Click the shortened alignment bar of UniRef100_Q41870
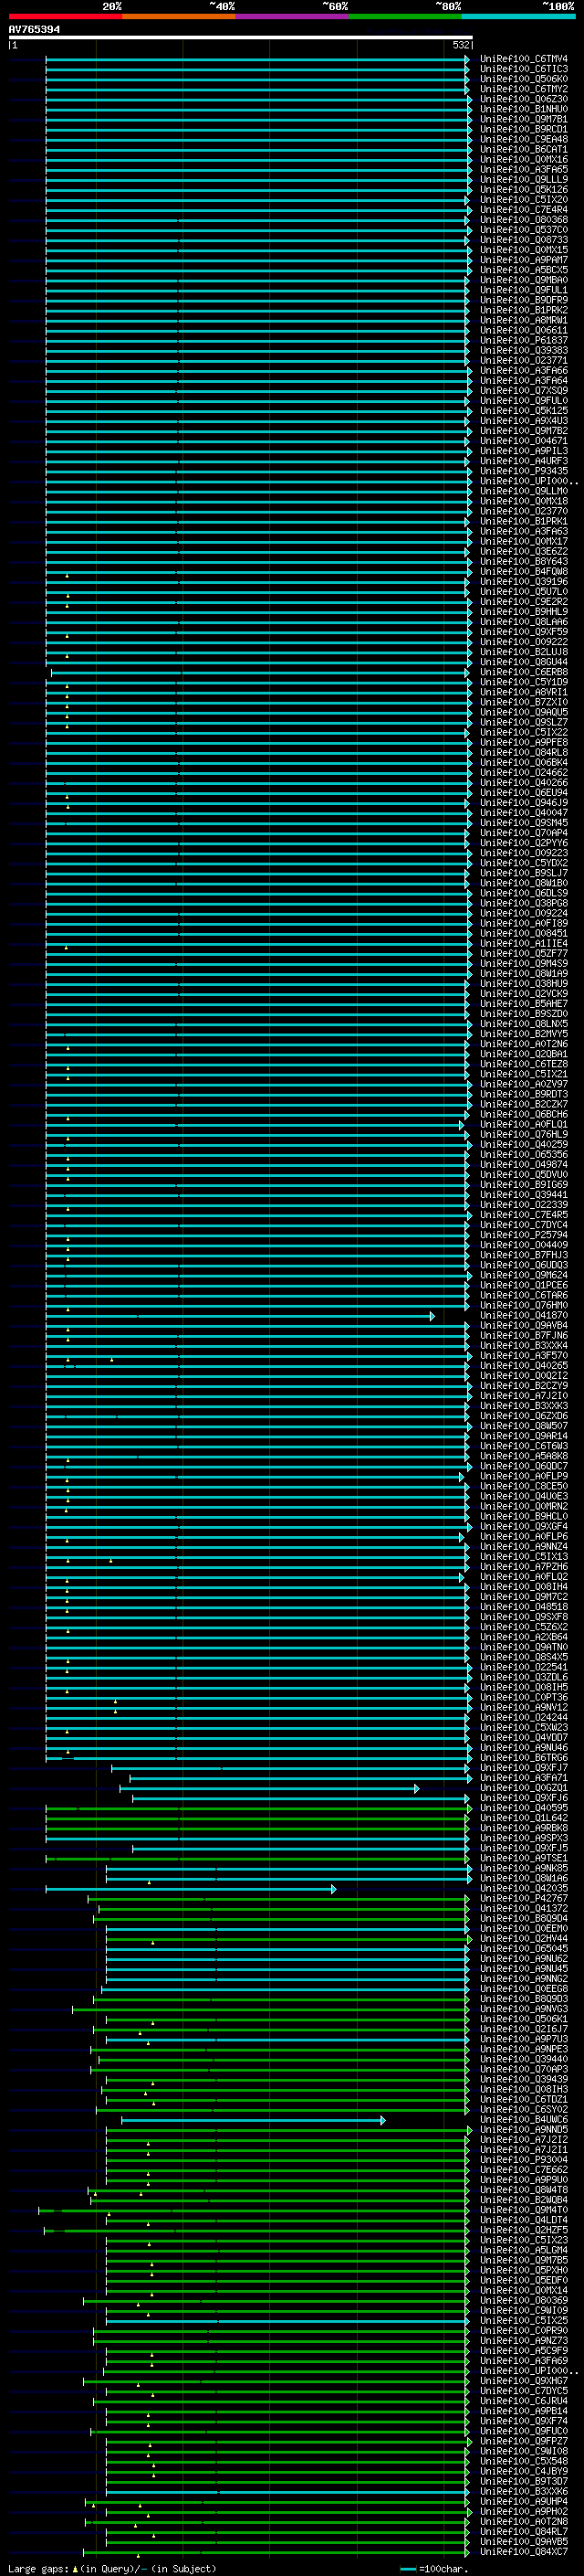The width and height of the screenshot is (584, 2576). (240, 1315)
